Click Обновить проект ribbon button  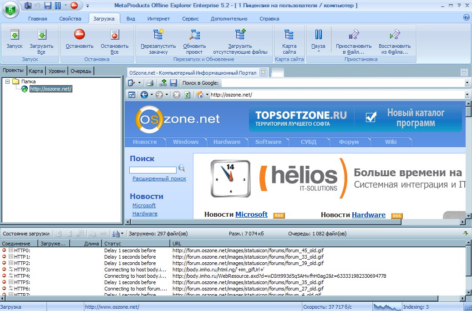coord(194,42)
